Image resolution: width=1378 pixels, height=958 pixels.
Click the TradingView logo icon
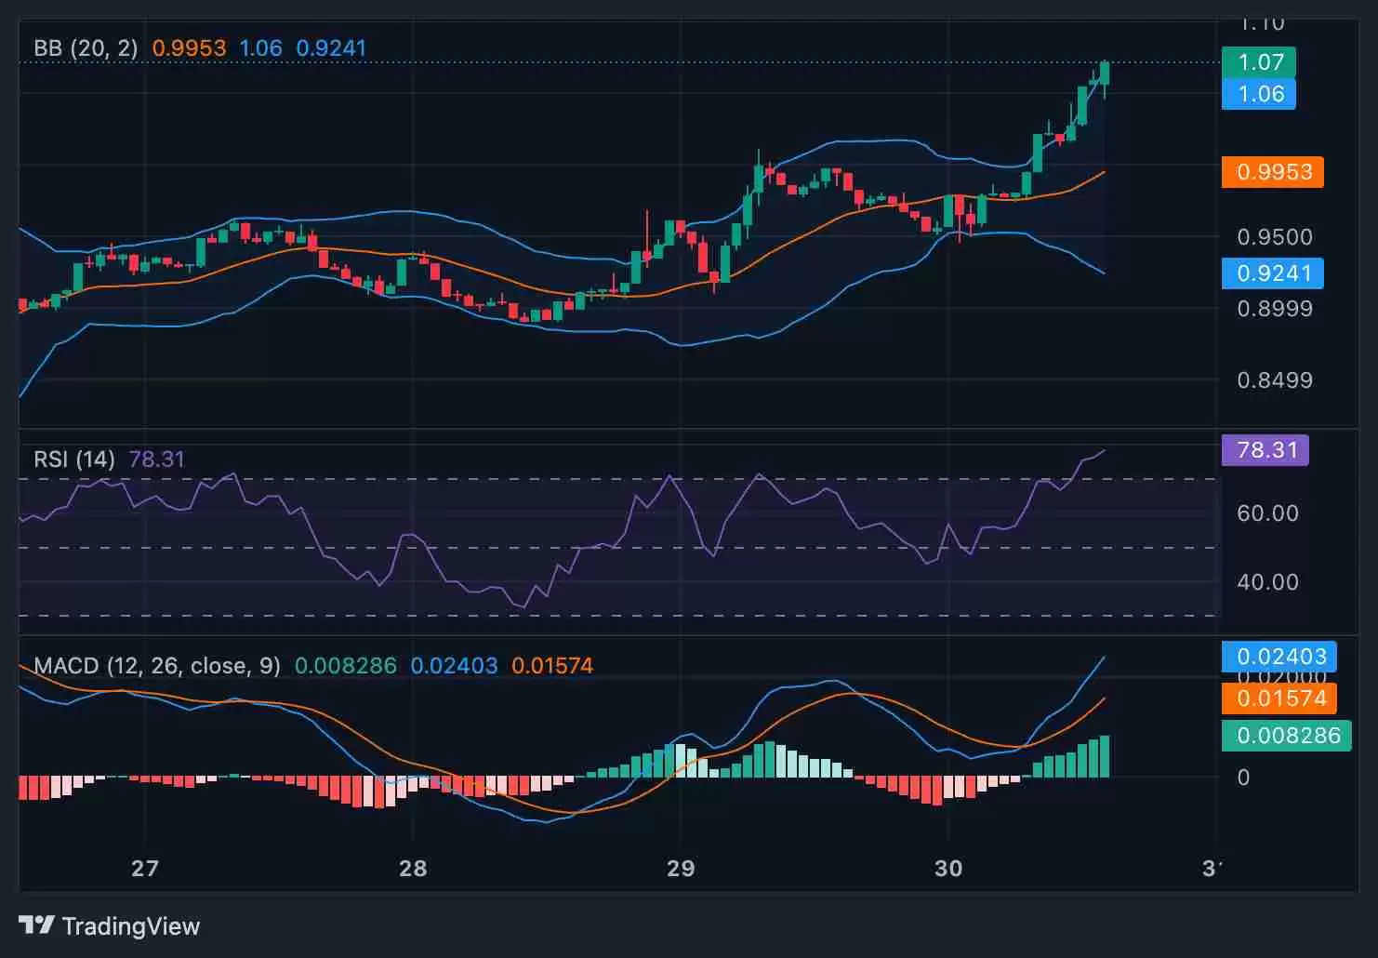37,925
